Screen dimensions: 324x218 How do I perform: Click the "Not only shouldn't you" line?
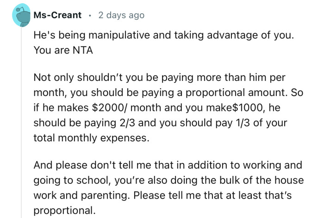click(x=159, y=78)
